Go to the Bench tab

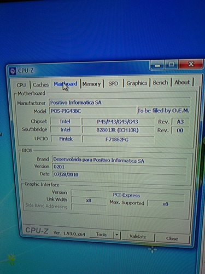coord(160,83)
